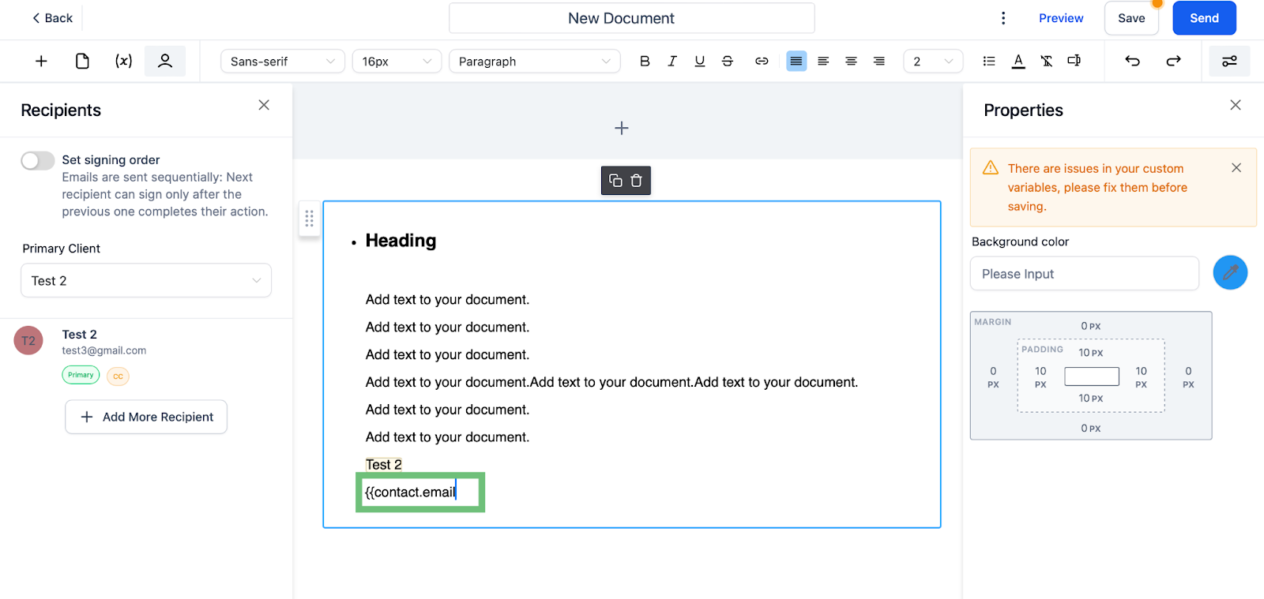Delete the selected text block
This screenshot has width=1264, height=599.
637,181
